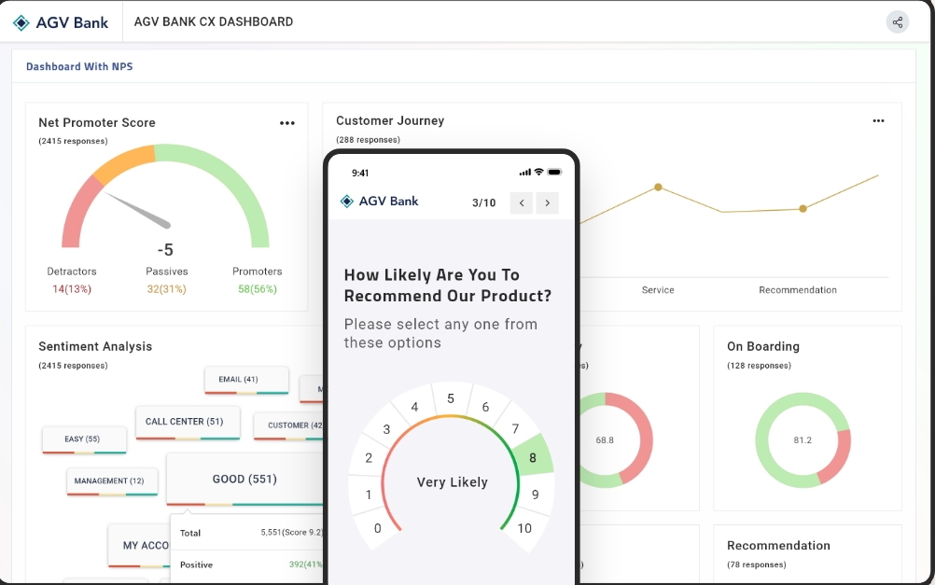Viewport: 935px width, 585px height.
Task: Click the AGV BANK CX DASHBOARD title
Action: pos(212,21)
